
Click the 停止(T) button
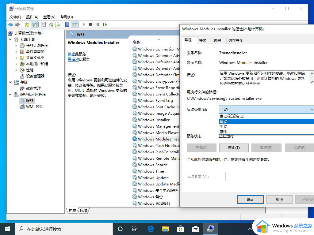coord(234,148)
